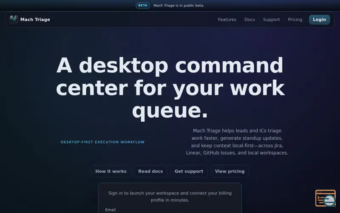The height and width of the screenshot is (213, 340).
Task: Click the Login button
Action: pyautogui.click(x=320, y=20)
